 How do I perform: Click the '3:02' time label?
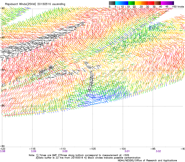coord(158,151)
